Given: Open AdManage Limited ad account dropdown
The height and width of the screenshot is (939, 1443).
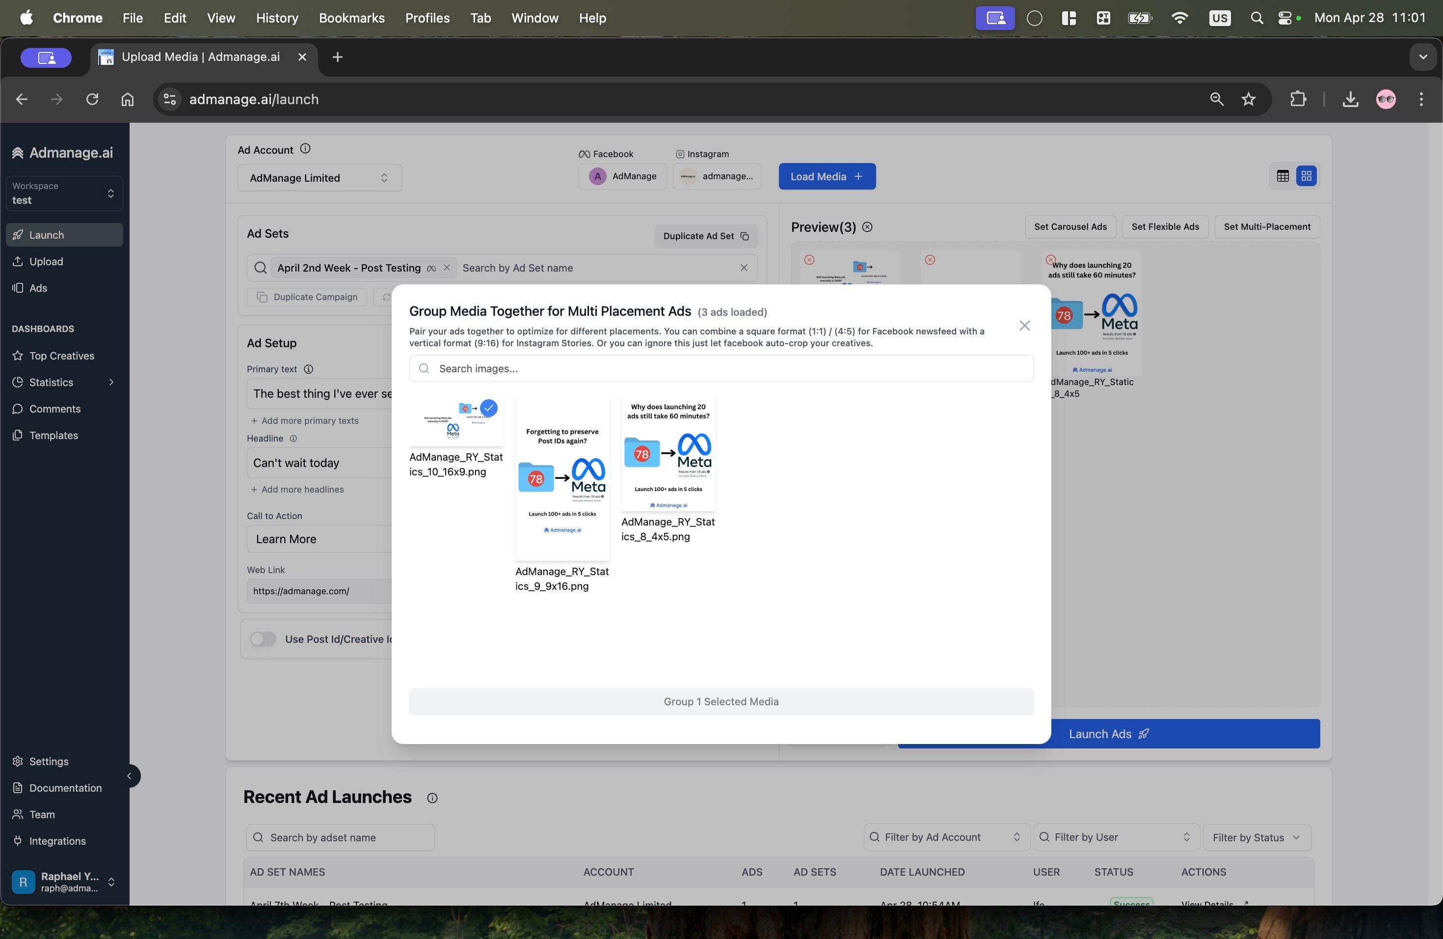Looking at the screenshot, I should point(319,178).
